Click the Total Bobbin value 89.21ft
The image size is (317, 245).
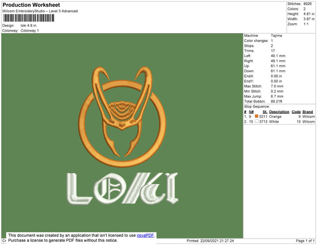[276, 101]
